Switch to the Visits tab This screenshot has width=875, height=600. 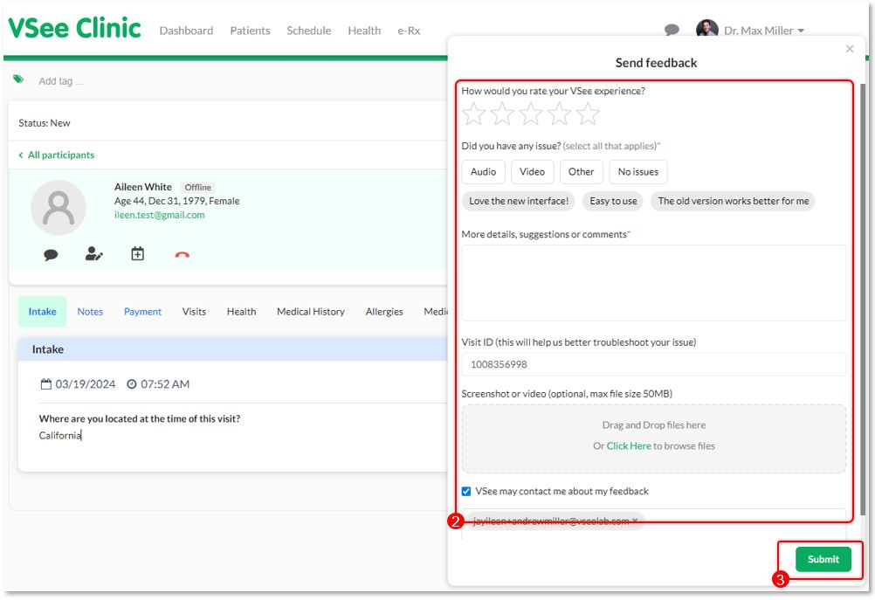tap(194, 312)
